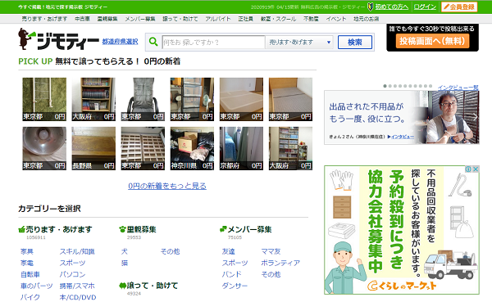Click the 会員登録 button
Image resolution: width=492 pixels, height=302 pixels.
459,7
